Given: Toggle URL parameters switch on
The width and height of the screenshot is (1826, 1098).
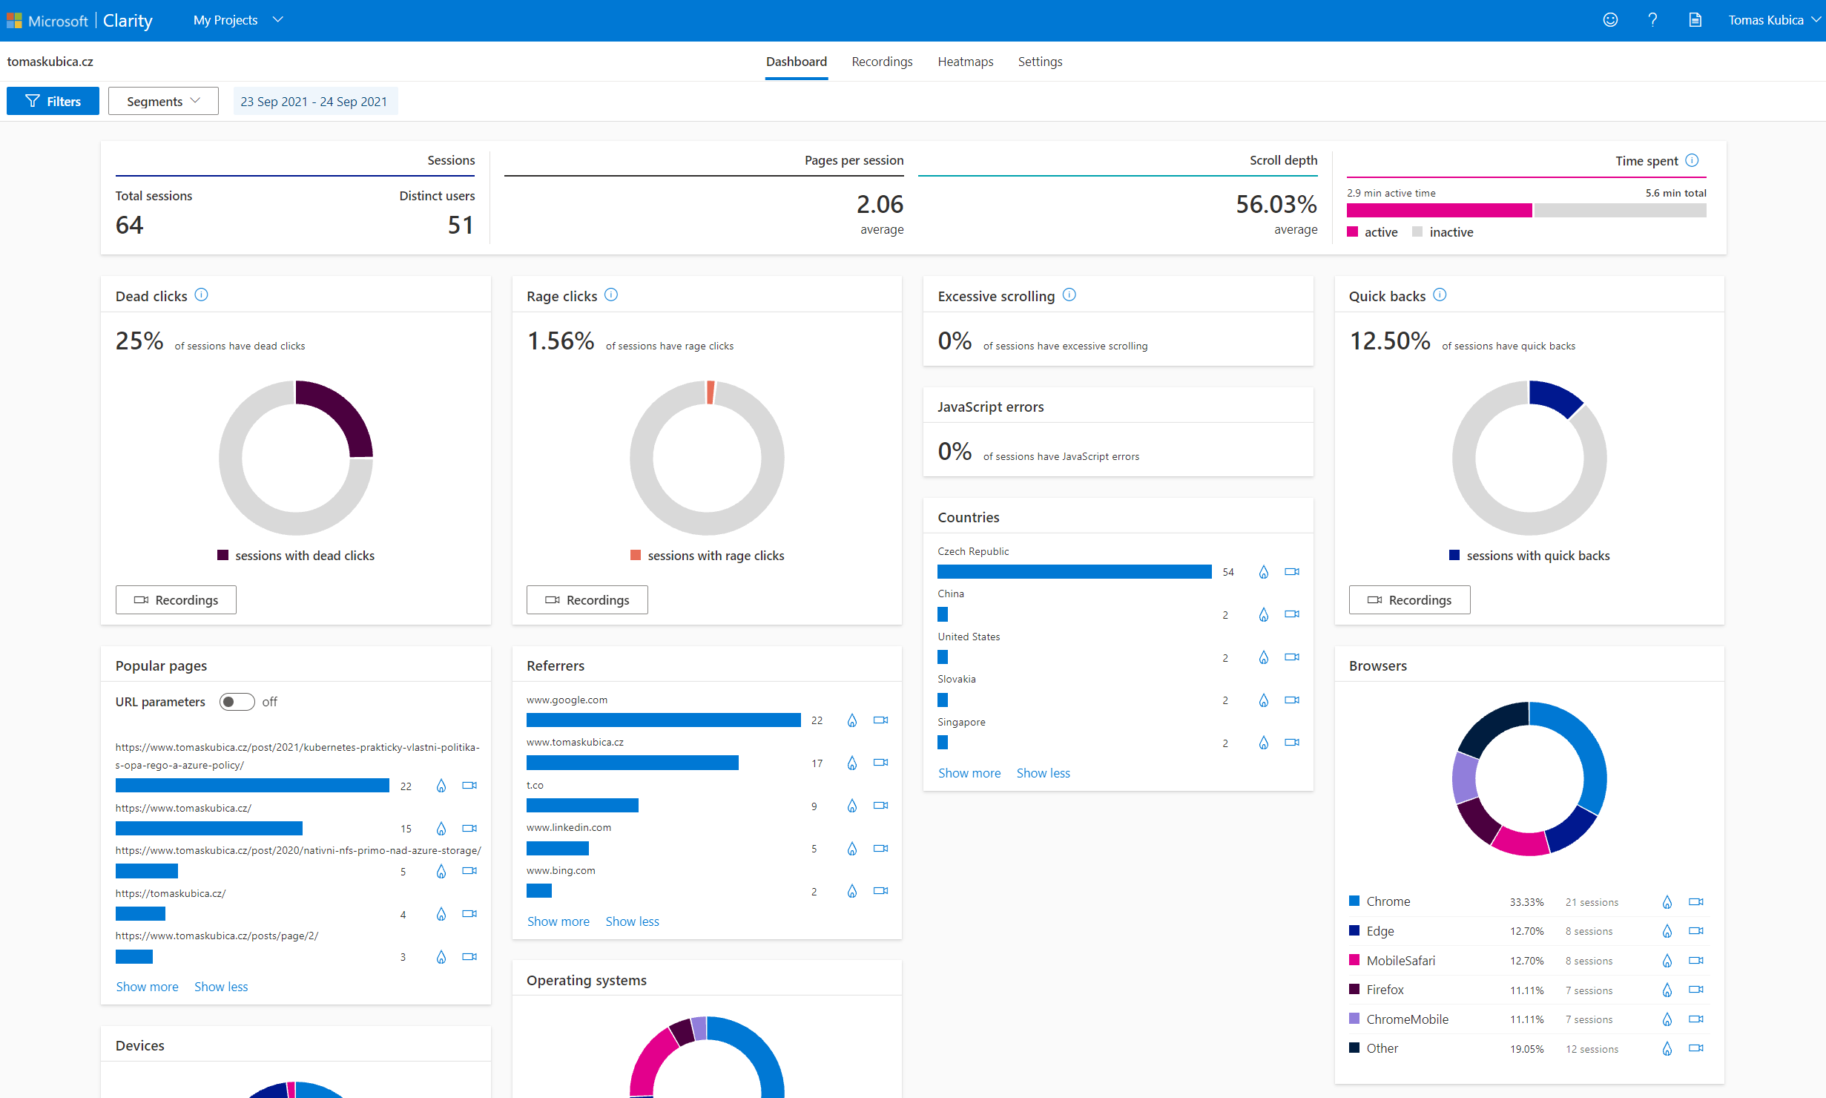Looking at the screenshot, I should click(x=237, y=702).
